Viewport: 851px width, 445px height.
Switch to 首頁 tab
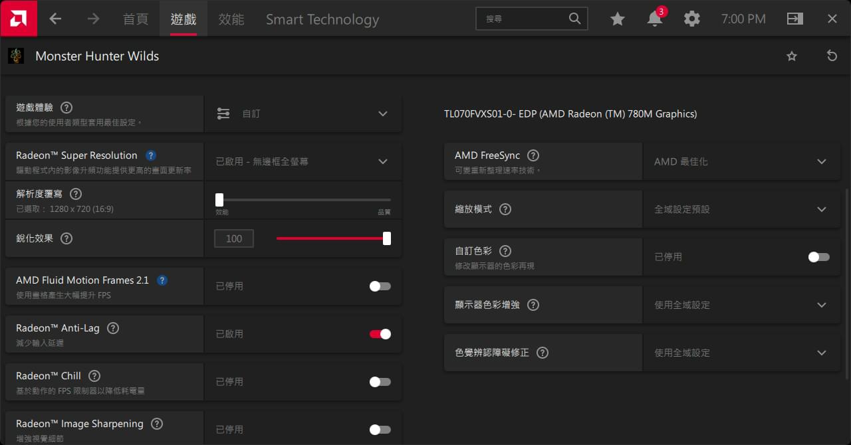point(136,19)
